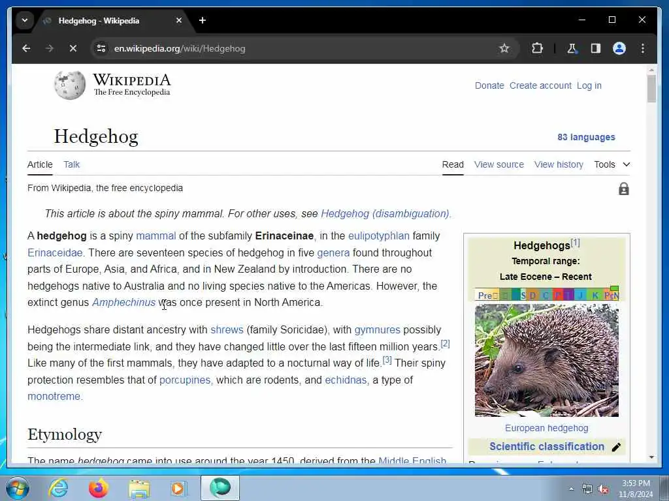669x501 pixels.
Task: Select the Read tab
Action: tap(453, 164)
